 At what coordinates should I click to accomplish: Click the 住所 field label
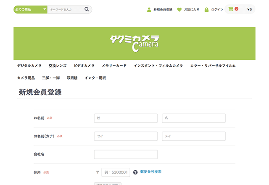pos(37,172)
